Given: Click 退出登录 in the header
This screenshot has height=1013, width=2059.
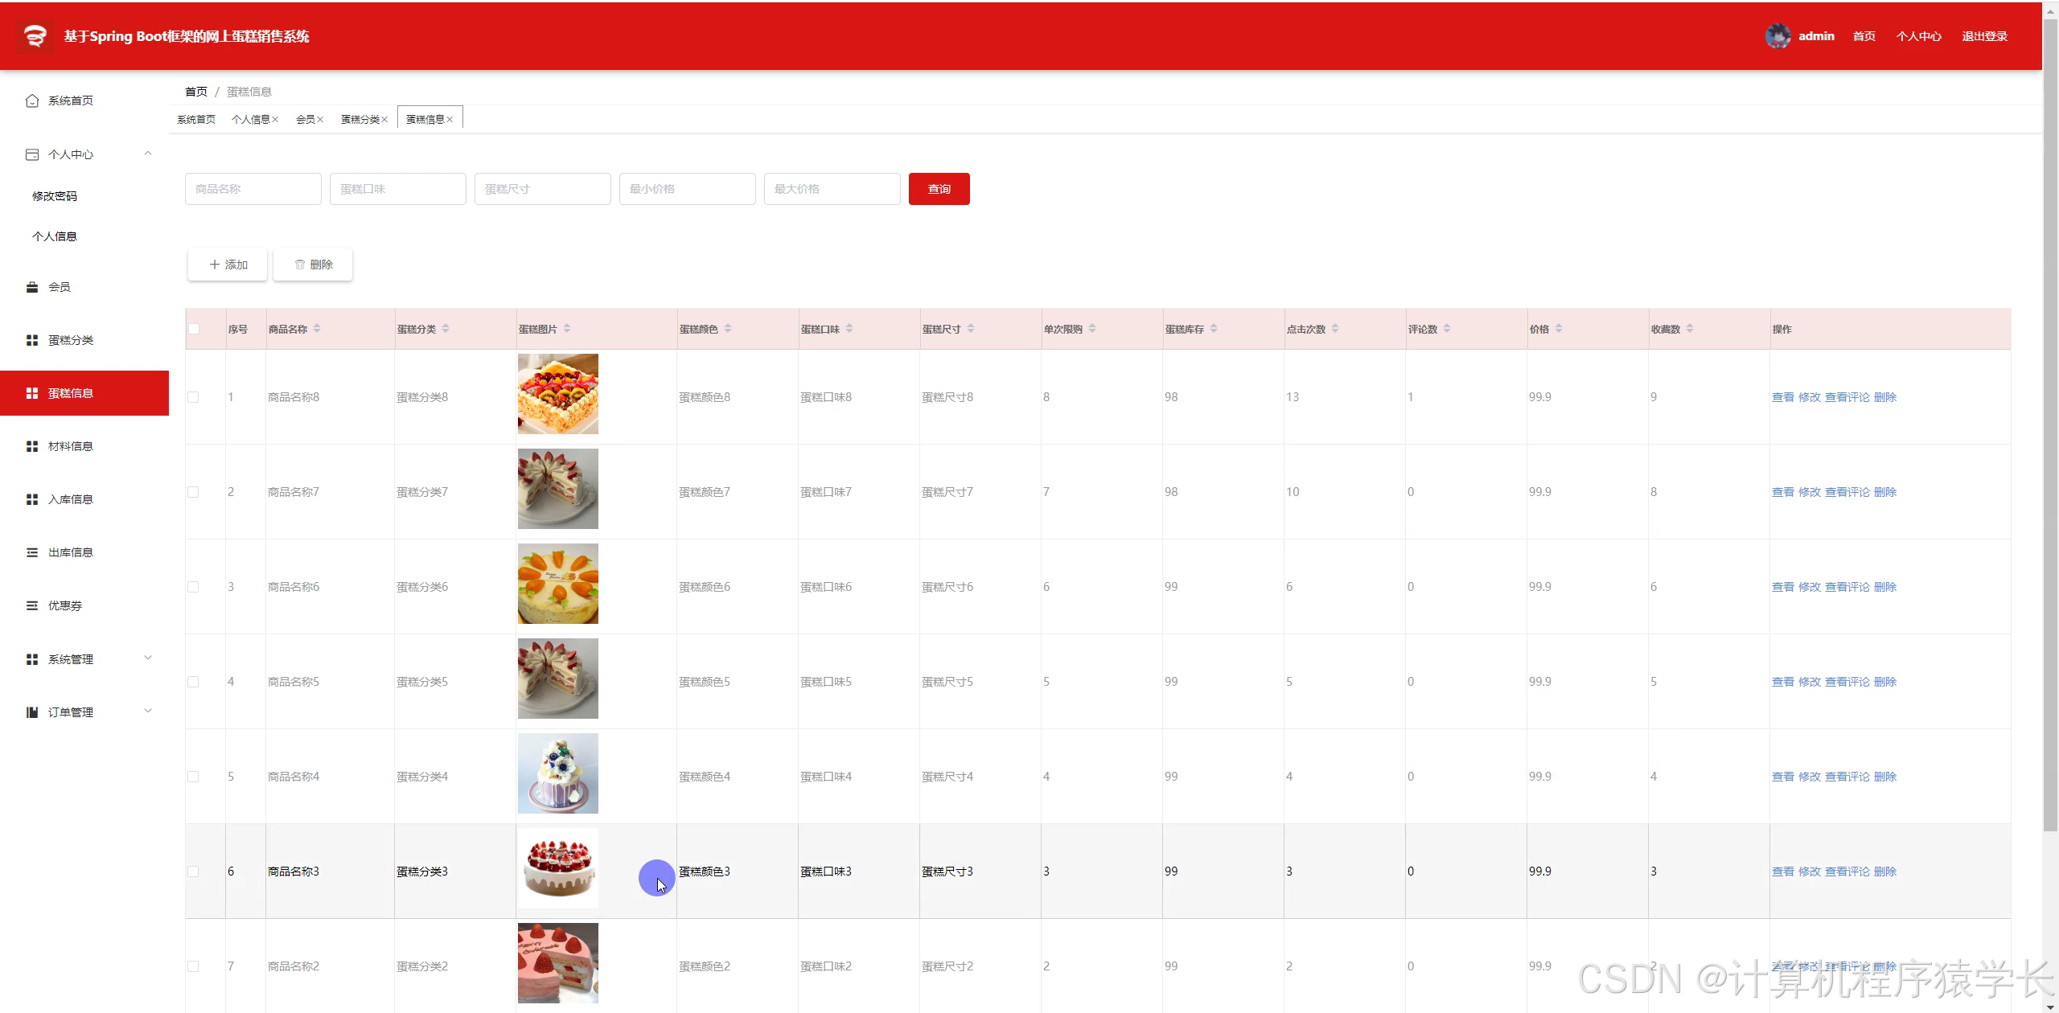Looking at the screenshot, I should click(x=1984, y=36).
